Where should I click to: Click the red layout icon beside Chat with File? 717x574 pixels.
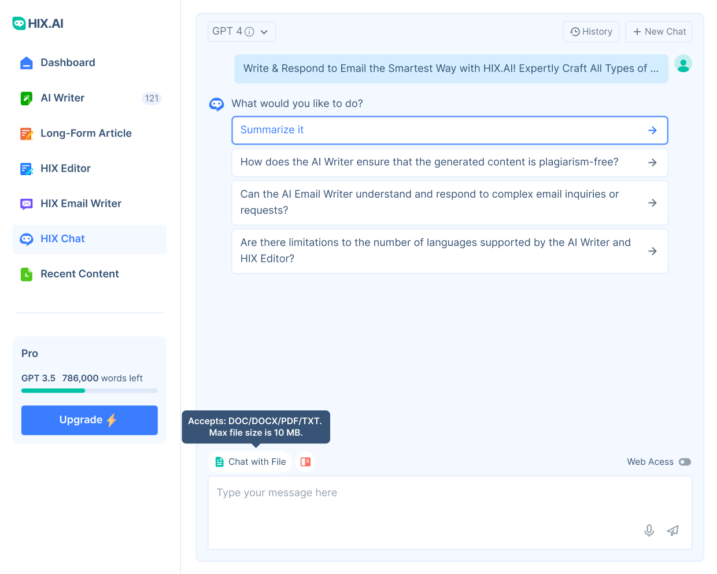tap(306, 462)
